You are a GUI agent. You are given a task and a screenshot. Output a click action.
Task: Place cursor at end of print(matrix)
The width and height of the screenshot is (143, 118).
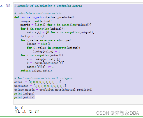[x=34, y=97]
